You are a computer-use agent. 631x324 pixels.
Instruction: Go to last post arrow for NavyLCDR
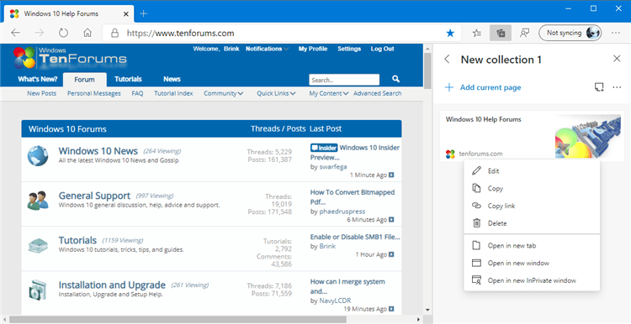tap(391, 309)
